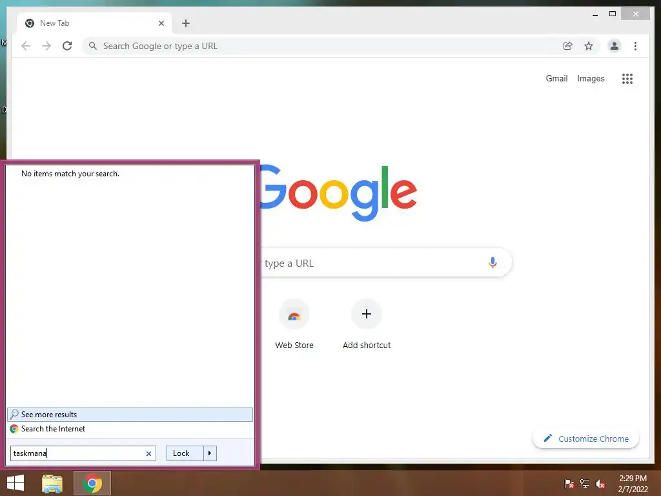The width and height of the screenshot is (661, 496).
Task: Click the Chrome forward arrow
Action: click(x=46, y=46)
